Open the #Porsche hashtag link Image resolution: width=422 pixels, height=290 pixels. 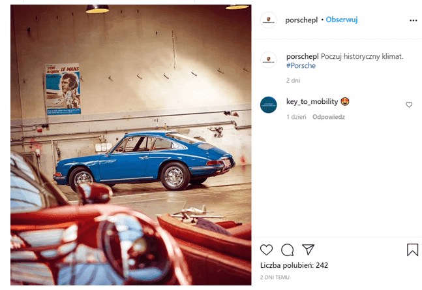(x=301, y=65)
